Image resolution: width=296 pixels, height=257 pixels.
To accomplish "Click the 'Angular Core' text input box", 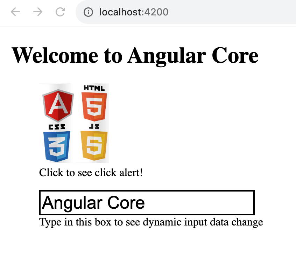I will click(147, 203).
